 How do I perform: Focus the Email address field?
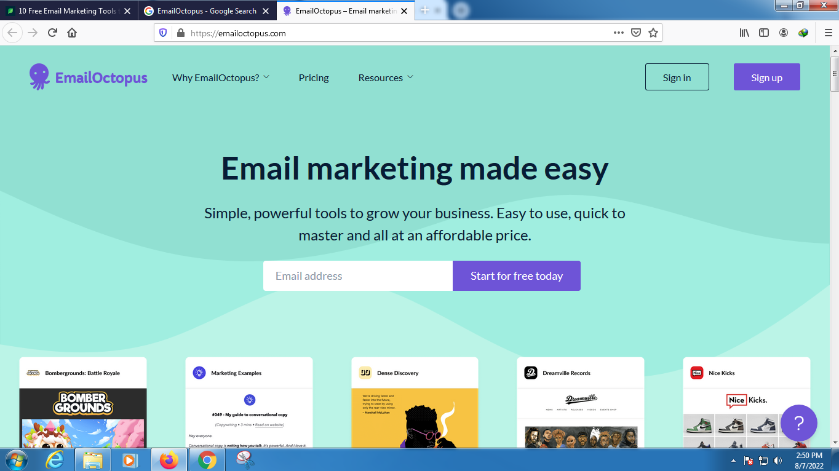tap(358, 275)
